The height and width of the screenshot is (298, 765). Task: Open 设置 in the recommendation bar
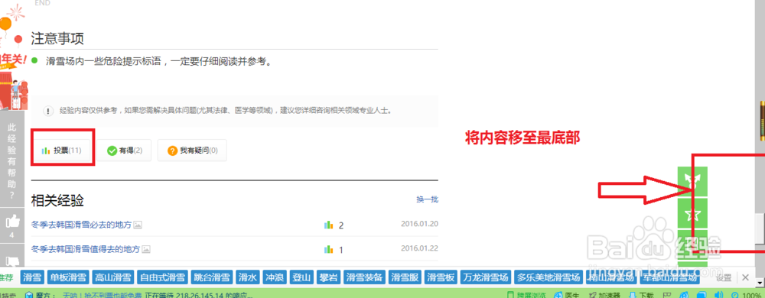[x=724, y=278]
